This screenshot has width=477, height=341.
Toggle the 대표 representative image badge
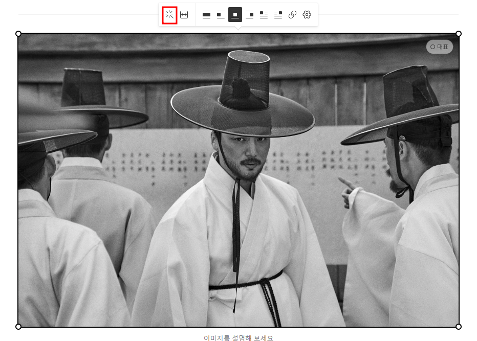click(439, 47)
